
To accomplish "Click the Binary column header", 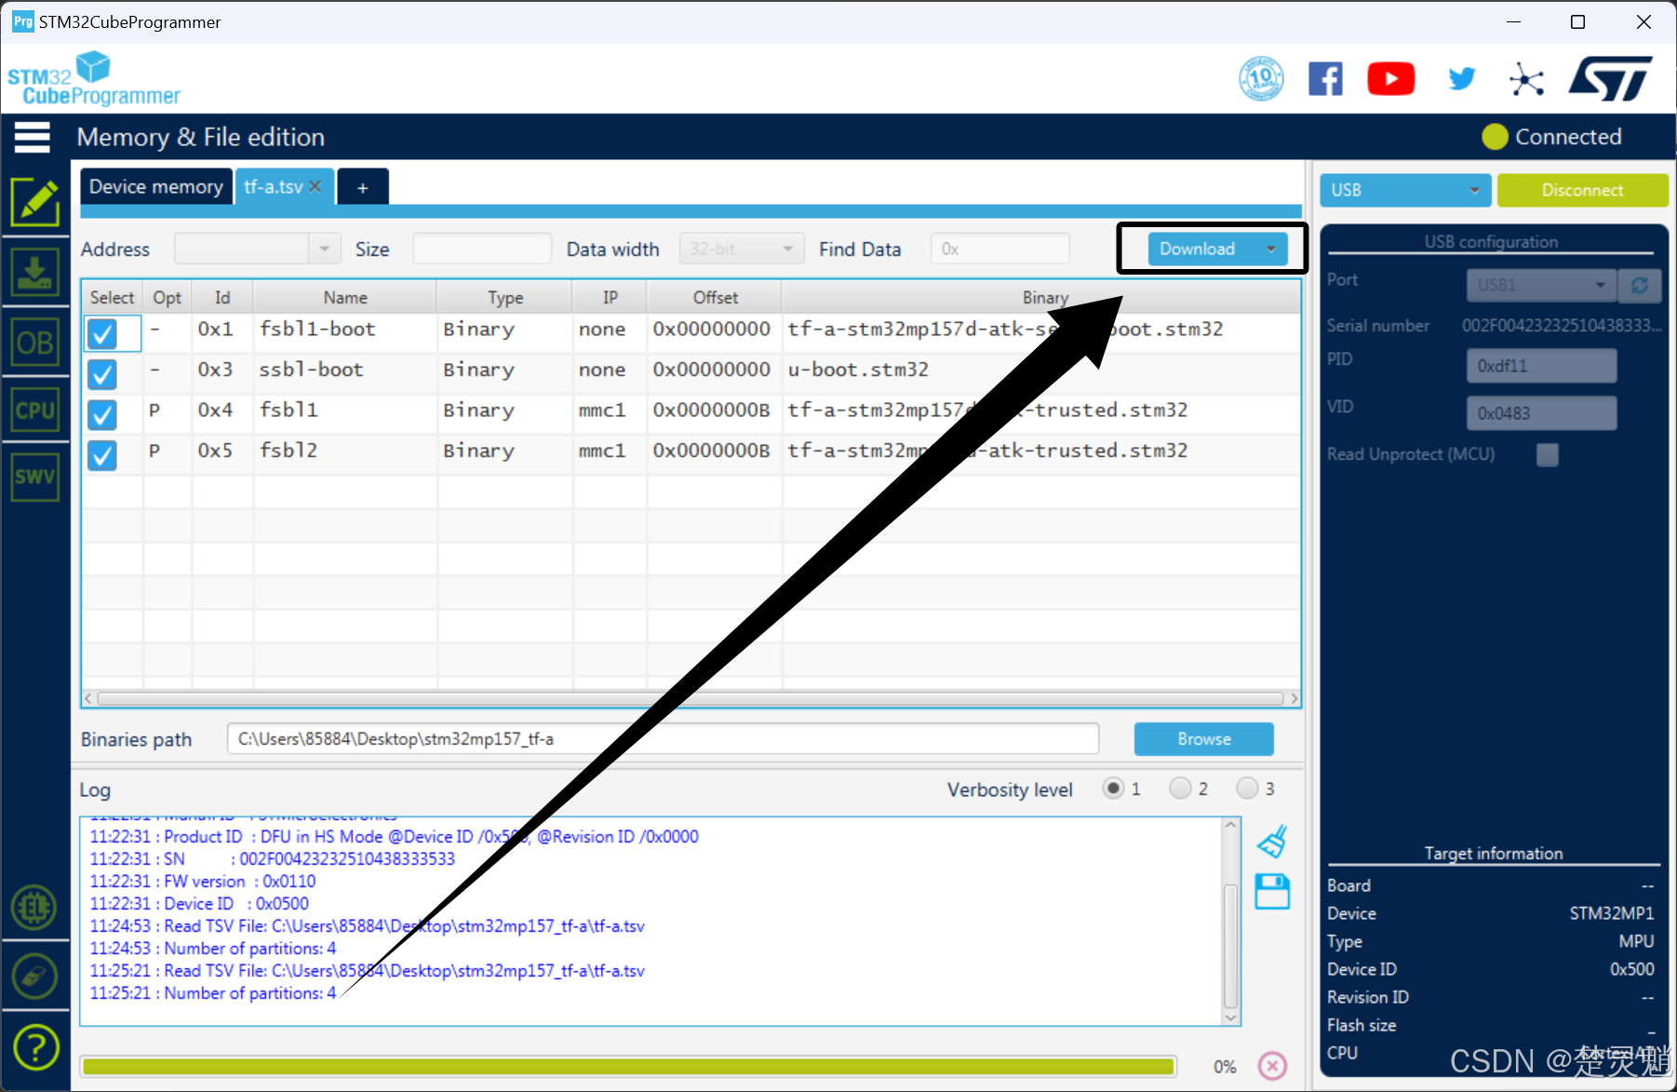I will (x=1040, y=297).
